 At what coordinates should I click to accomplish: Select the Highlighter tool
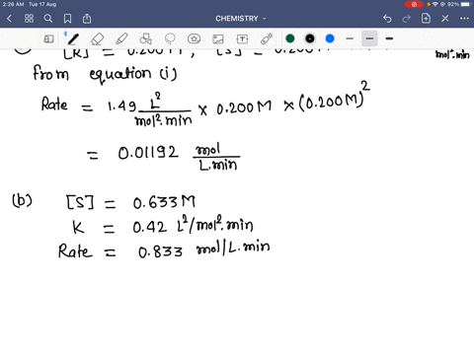click(121, 38)
